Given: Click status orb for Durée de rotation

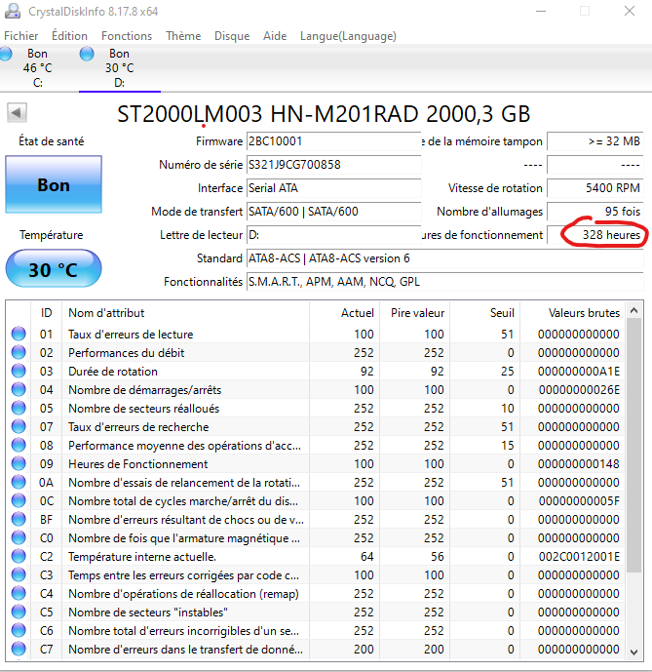Looking at the screenshot, I should [19, 372].
